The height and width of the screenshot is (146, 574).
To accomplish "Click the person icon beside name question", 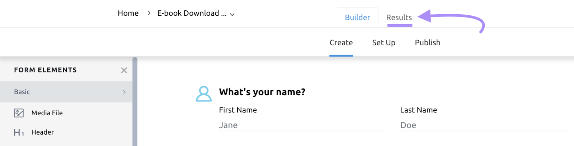I will 203,94.
